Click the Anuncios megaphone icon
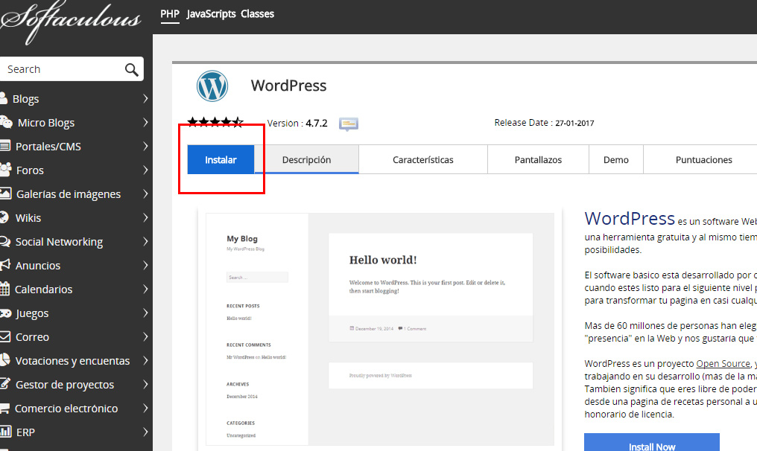 pyautogui.click(x=4, y=265)
